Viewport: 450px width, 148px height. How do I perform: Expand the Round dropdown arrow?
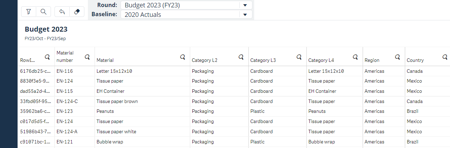[x=245, y=5]
